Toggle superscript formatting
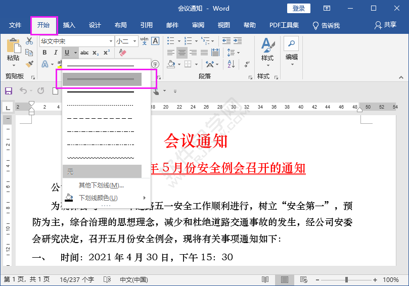This screenshot has width=409, height=286. coord(107,53)
